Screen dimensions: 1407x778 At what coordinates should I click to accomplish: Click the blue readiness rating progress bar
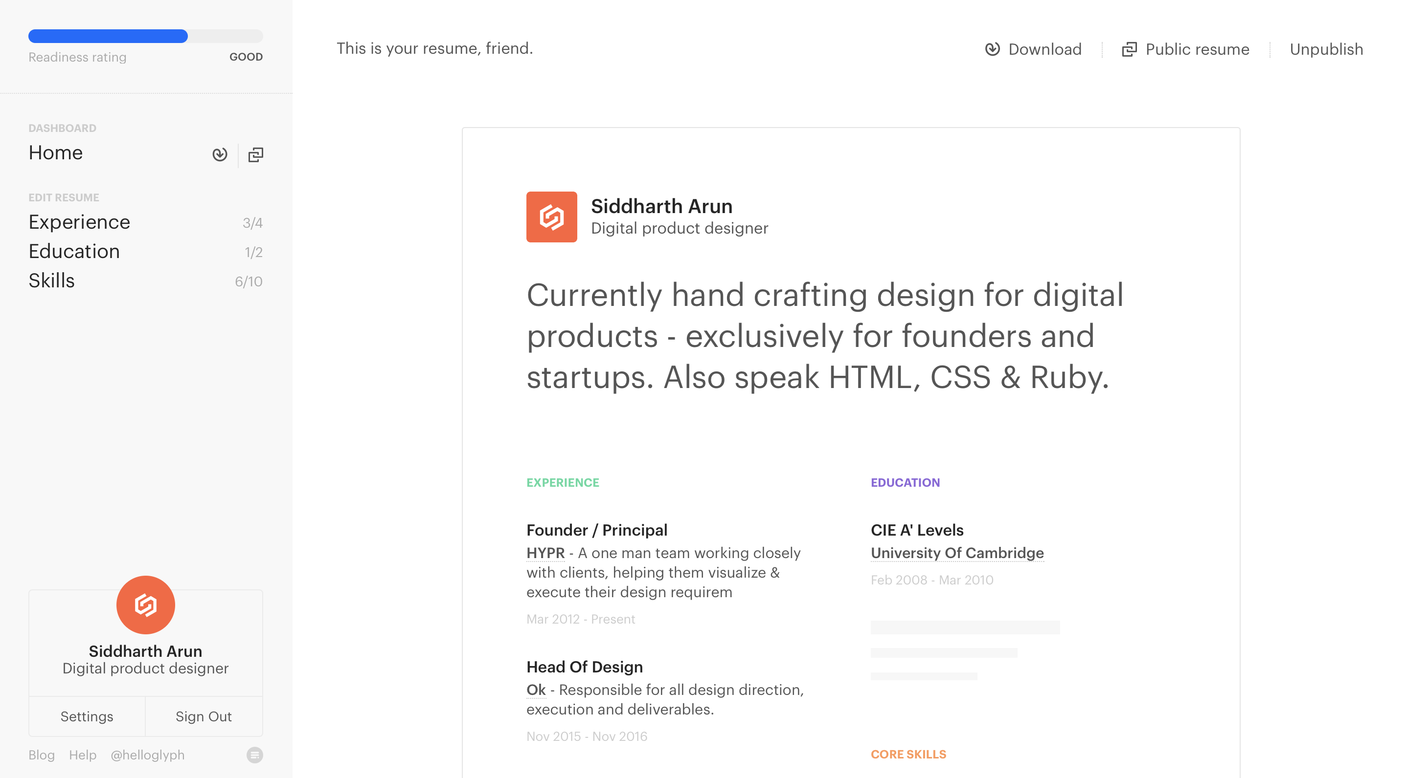click(x=108, y=36)
